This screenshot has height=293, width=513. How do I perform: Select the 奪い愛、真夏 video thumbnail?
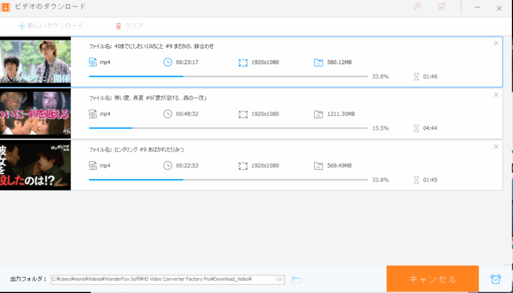tap(35, 114)
